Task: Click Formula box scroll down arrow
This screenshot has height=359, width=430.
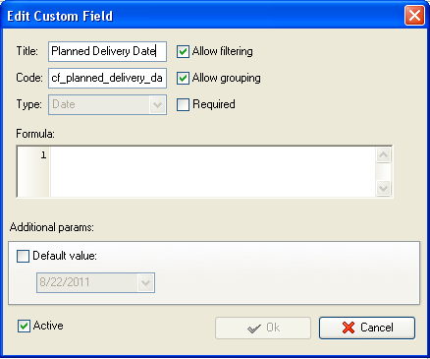Action: coord(383,189)
